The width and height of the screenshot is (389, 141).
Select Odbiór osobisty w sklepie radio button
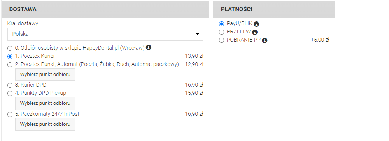[10, 48]
